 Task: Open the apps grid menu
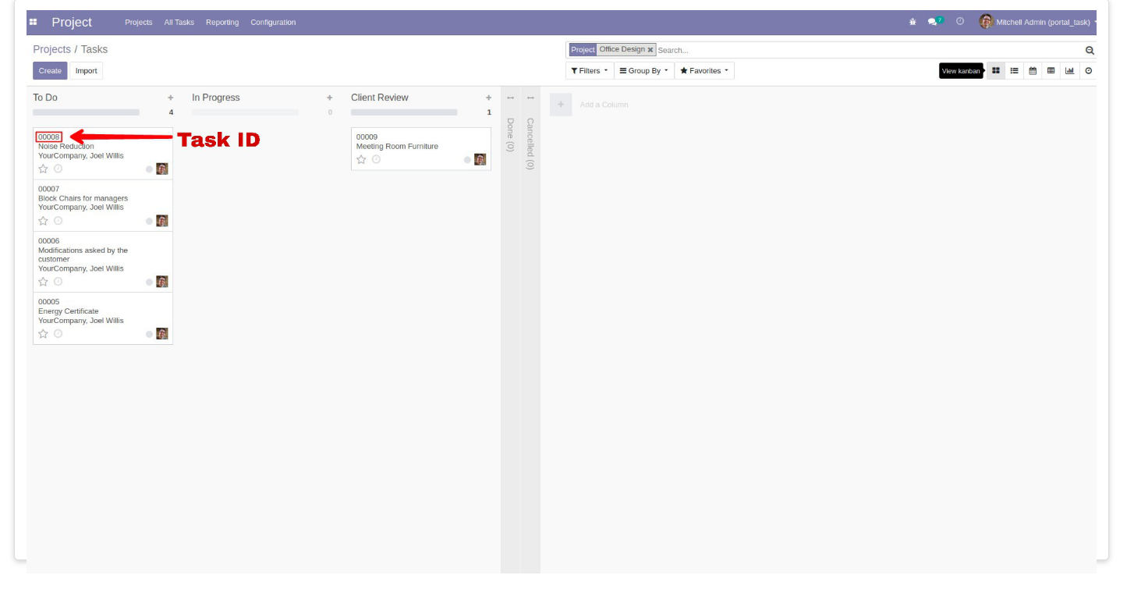33,23
